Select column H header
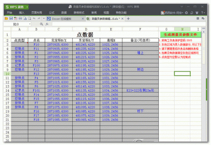 (x=182, y=29)
